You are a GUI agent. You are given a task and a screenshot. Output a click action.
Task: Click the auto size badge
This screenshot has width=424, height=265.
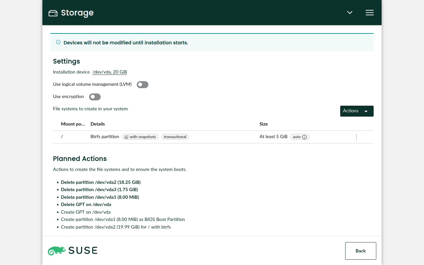(x=297, y=137)
